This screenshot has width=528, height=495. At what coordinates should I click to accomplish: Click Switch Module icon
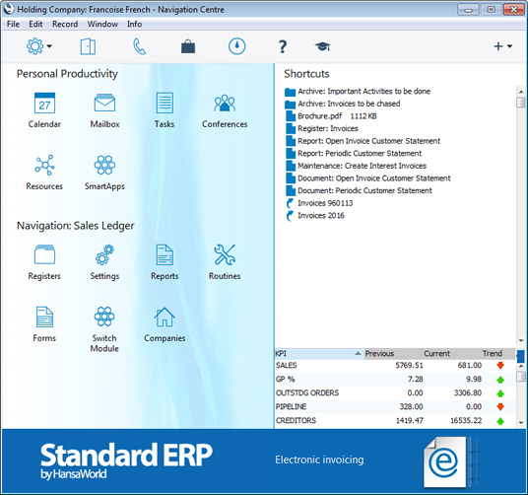point(104,317)
